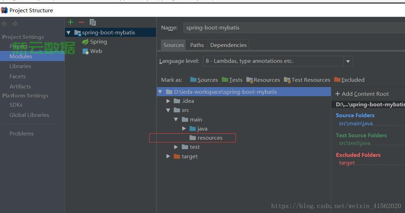Select the Web facet row
The image size is (405, 213).
coord(111,51)
